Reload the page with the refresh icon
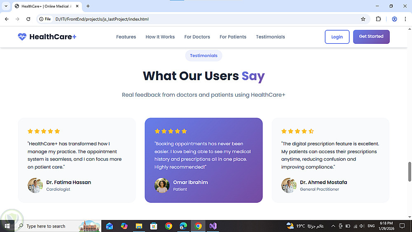The width and height of the screenshot is (412, 232). click(28, 19)
